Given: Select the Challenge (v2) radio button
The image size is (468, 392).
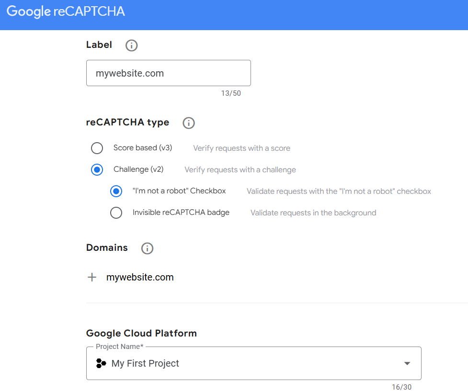Looking at the screenshot, I should point(97,169).
